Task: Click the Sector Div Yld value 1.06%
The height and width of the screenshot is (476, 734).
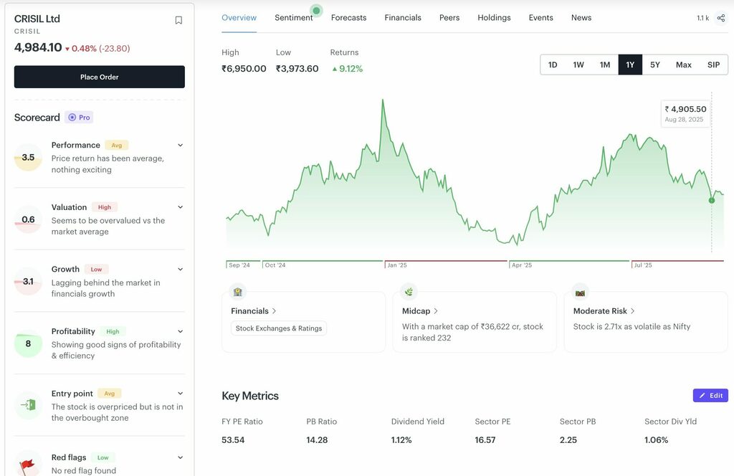Action: tap(657, 440)
